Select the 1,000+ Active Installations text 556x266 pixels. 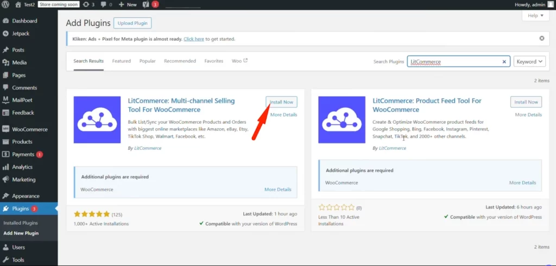tap(101, 224)
